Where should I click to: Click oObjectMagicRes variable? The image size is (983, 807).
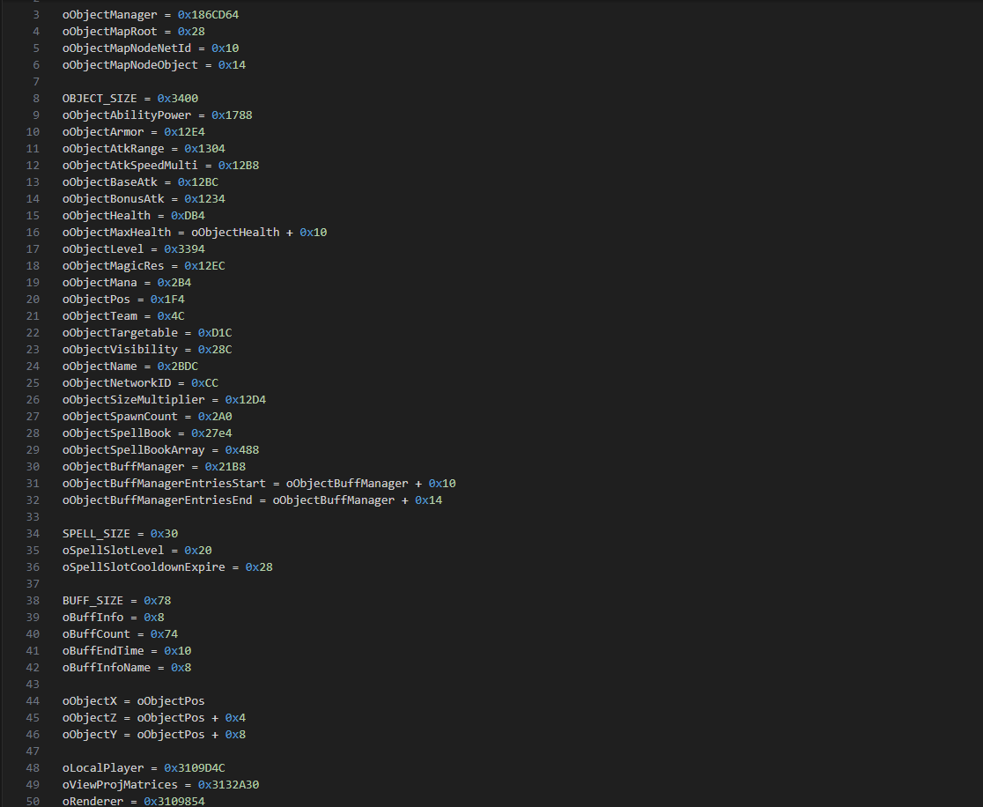pyautogui.click(x=114, y=266)
